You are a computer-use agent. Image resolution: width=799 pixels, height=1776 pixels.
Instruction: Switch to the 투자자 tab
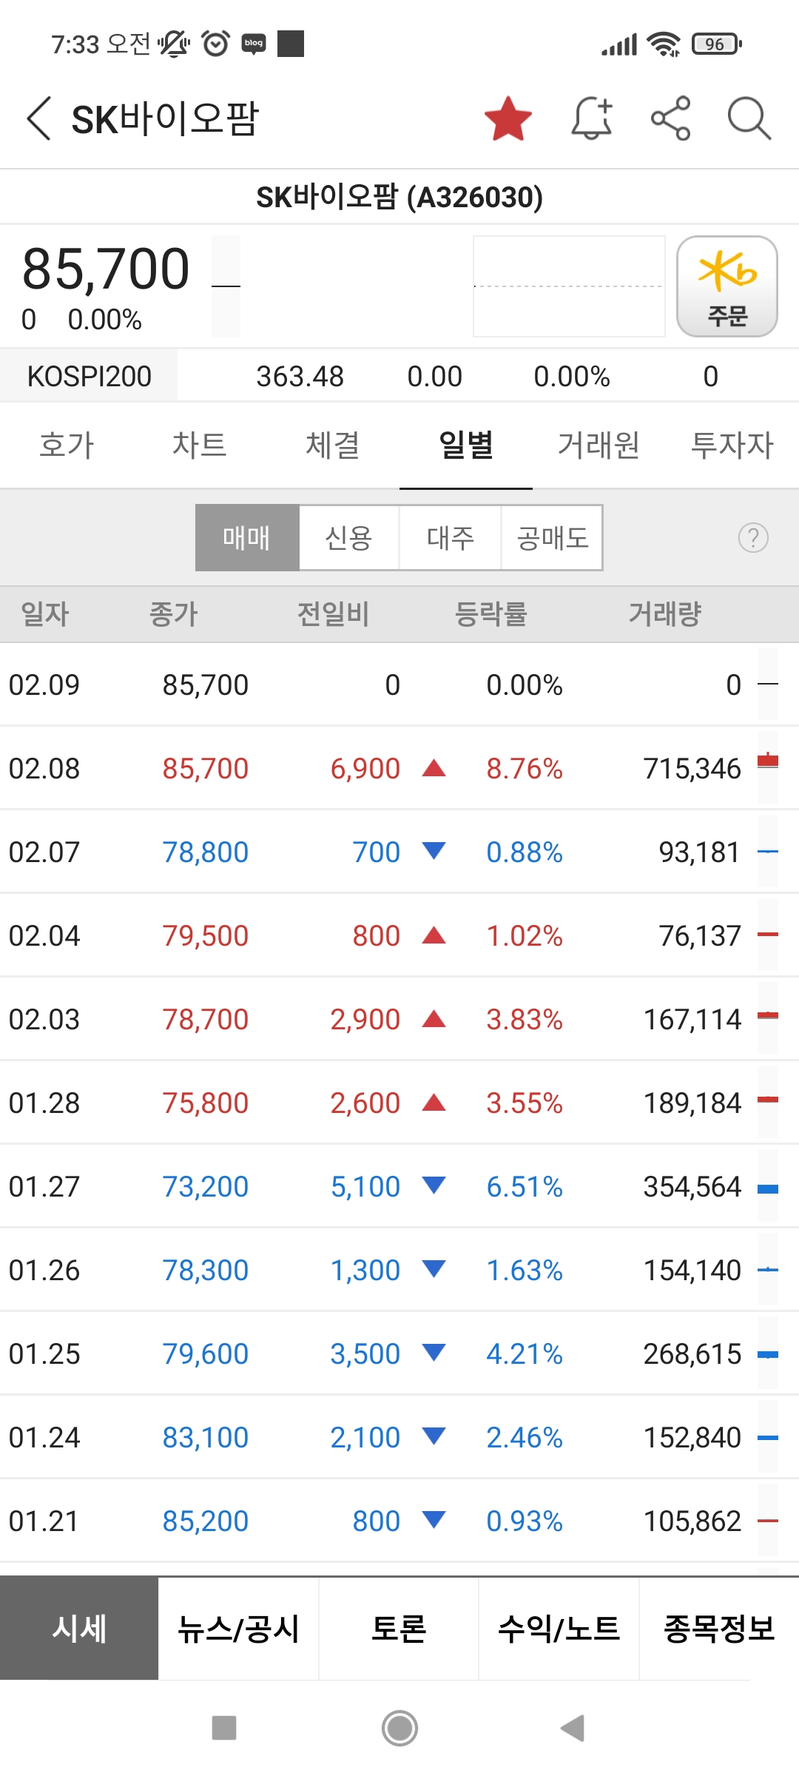coord(732,445)
